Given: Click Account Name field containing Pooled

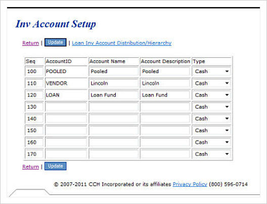Looking at the screenshot, I should coord(114,71).
